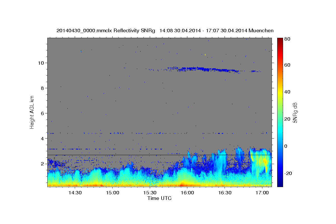Click the dark red top of the colorbar

(x=280, y=41)
